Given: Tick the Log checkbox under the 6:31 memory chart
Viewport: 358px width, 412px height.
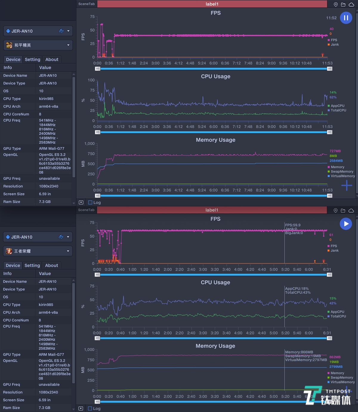Looking at the screenshot, I should pos(90,408).
